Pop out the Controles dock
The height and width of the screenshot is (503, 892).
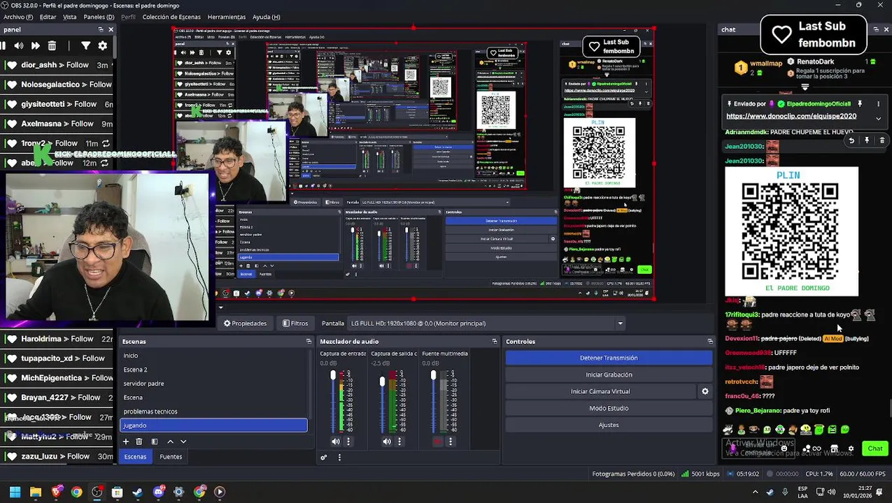tap(710, 342)
